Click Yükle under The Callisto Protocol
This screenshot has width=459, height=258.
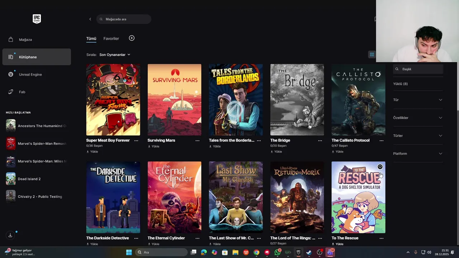click(x=337, y=152)
